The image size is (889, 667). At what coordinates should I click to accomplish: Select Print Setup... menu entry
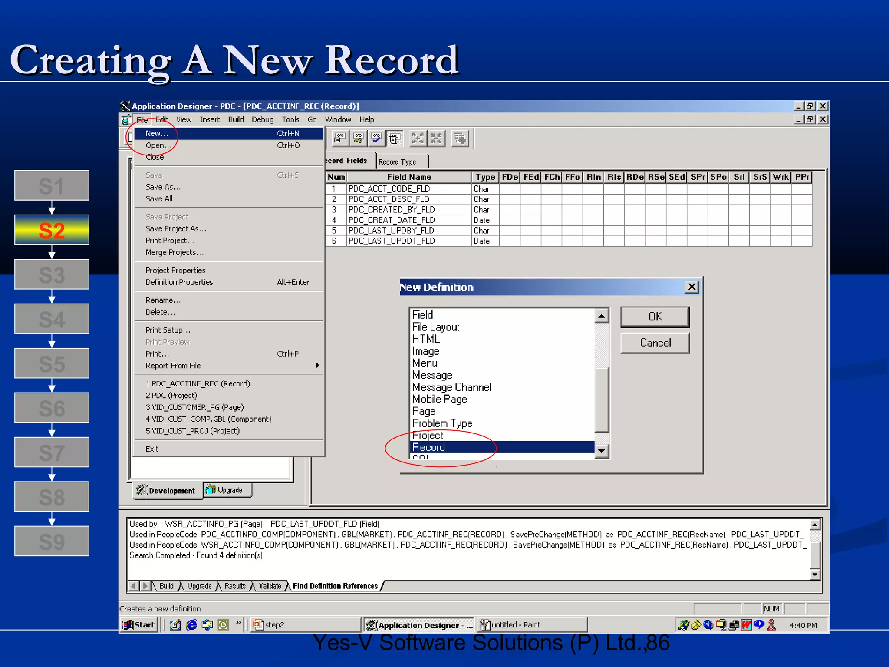coord(229,330)
